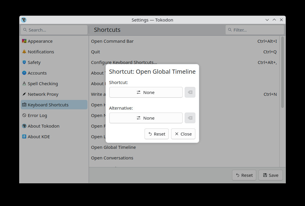Click the Accounts globe icon
The image size is (305, 206).
pyautogui.click(x=24, y=73)
